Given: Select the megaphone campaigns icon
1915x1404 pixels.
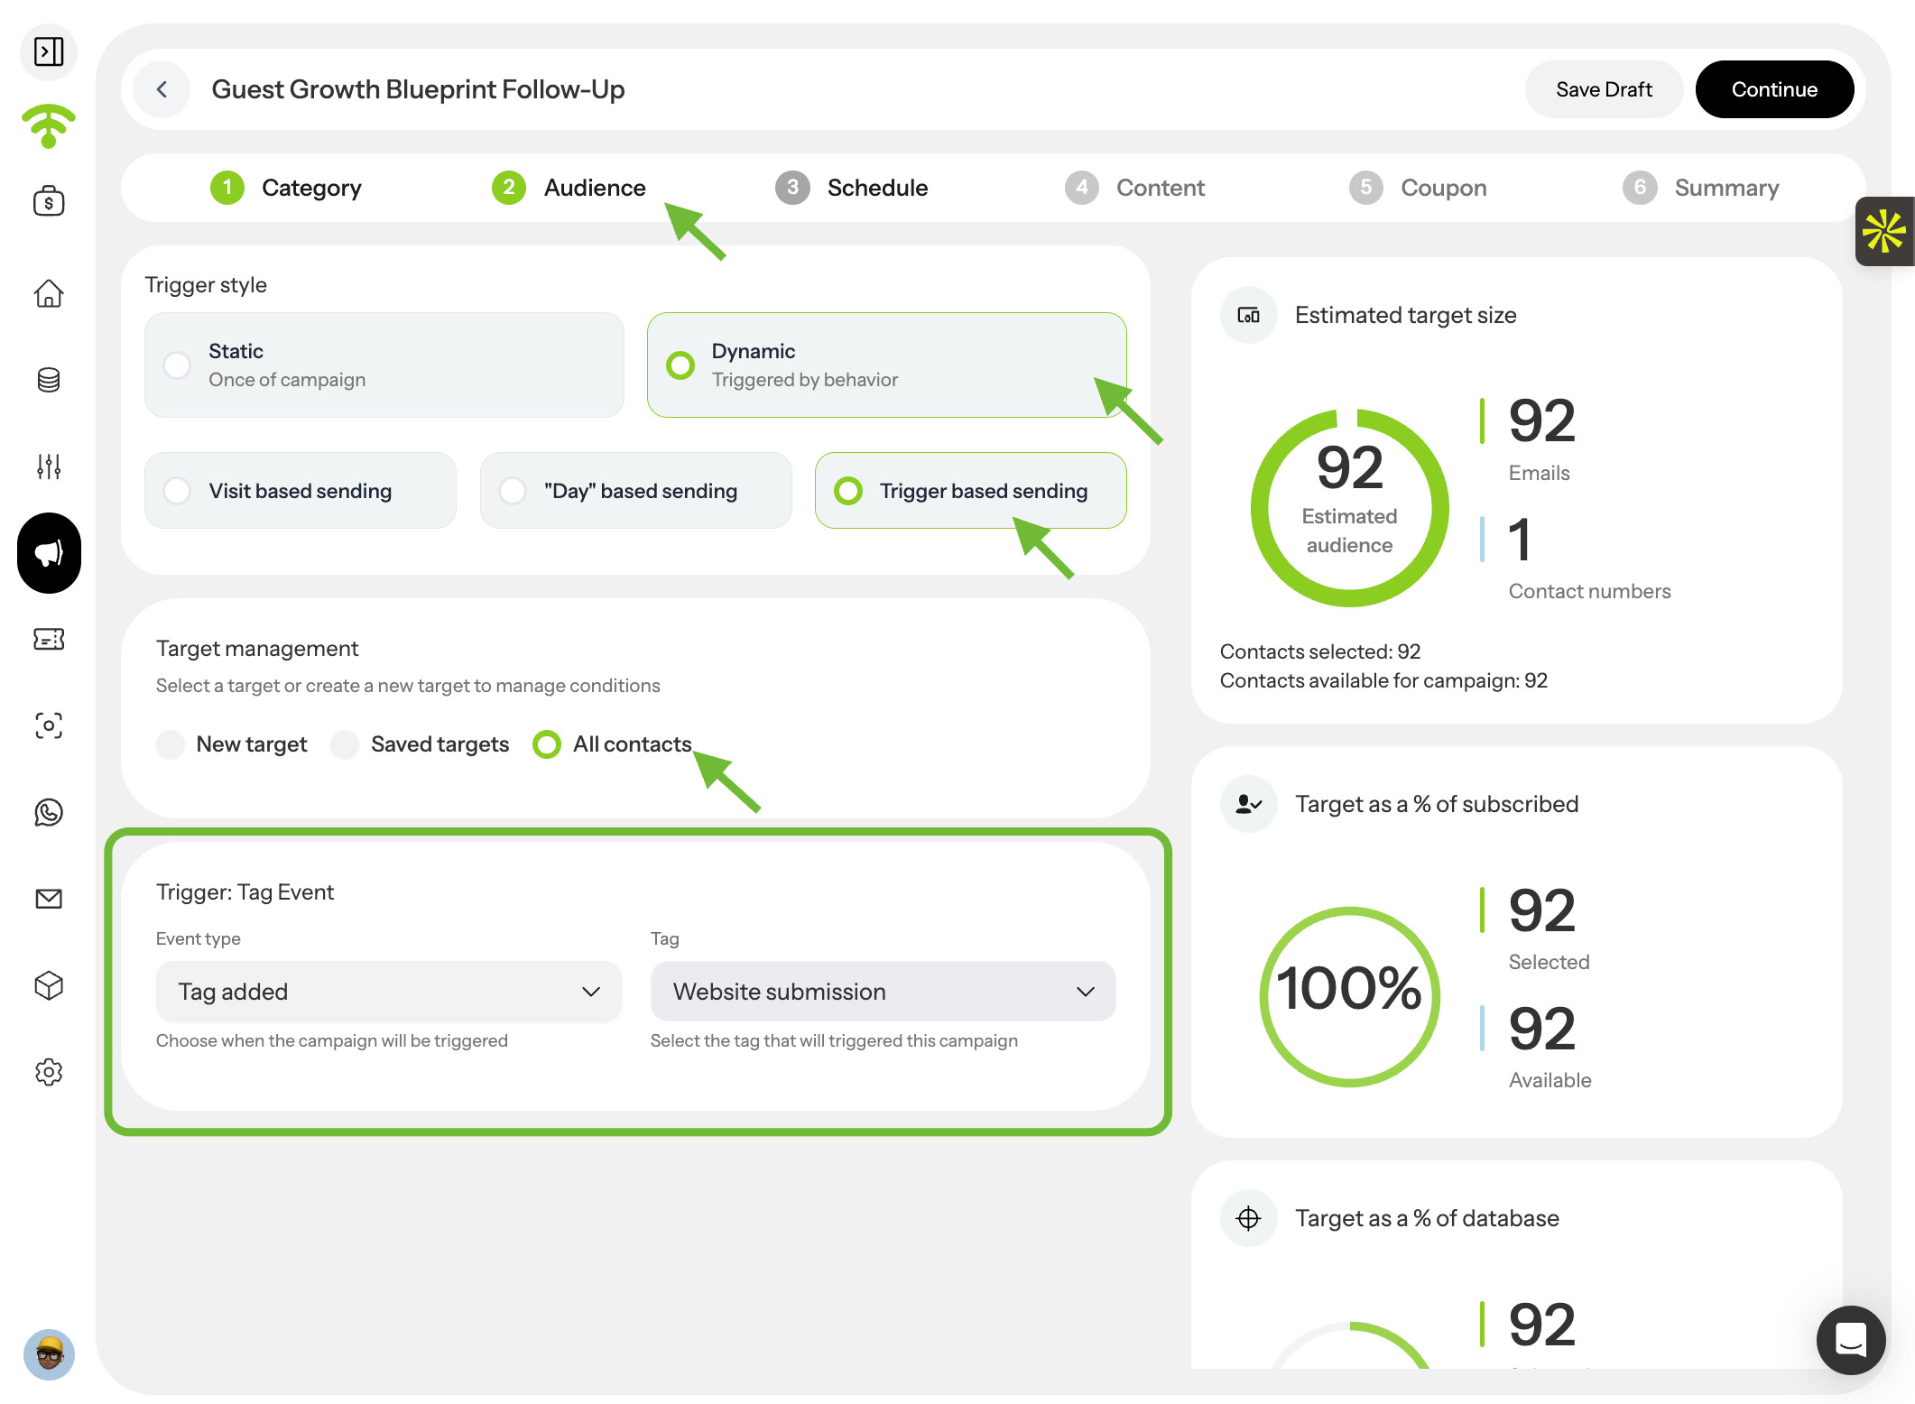Looking at the screenshot, I should (x=49, y=553).
